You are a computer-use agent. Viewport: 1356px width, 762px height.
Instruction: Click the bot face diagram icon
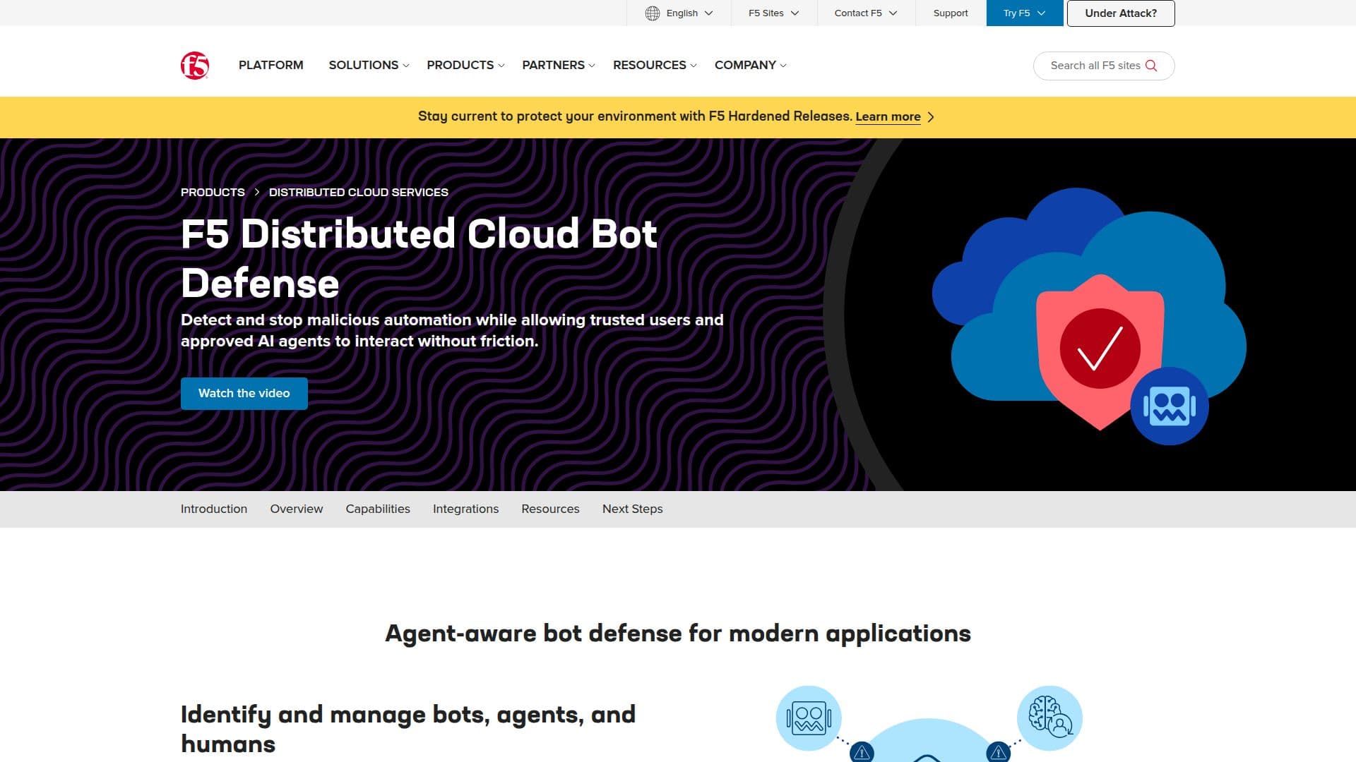click(x=809, y=718)
